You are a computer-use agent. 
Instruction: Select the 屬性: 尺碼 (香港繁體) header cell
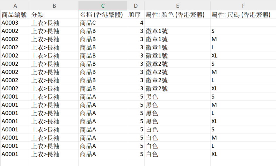[x=243, y=15]
